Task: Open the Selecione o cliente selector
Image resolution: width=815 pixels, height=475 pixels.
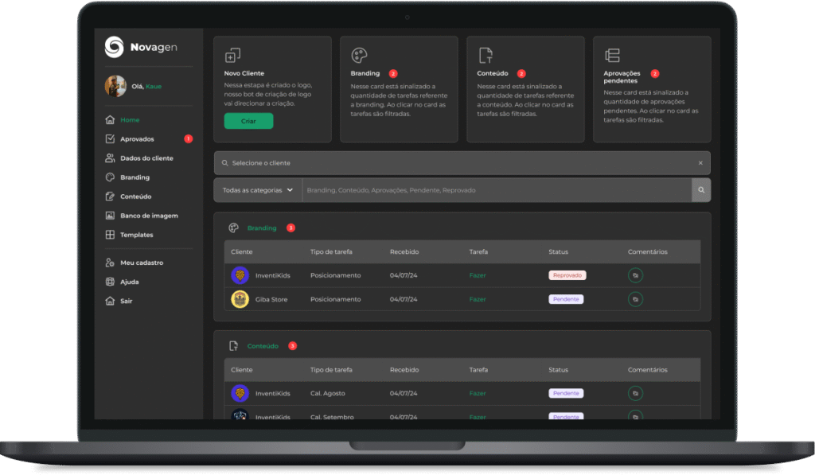Action: click(454, 163)
